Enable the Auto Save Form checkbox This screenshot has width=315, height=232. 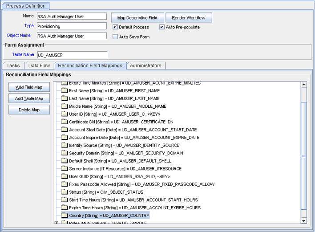(x=115, y=37)
